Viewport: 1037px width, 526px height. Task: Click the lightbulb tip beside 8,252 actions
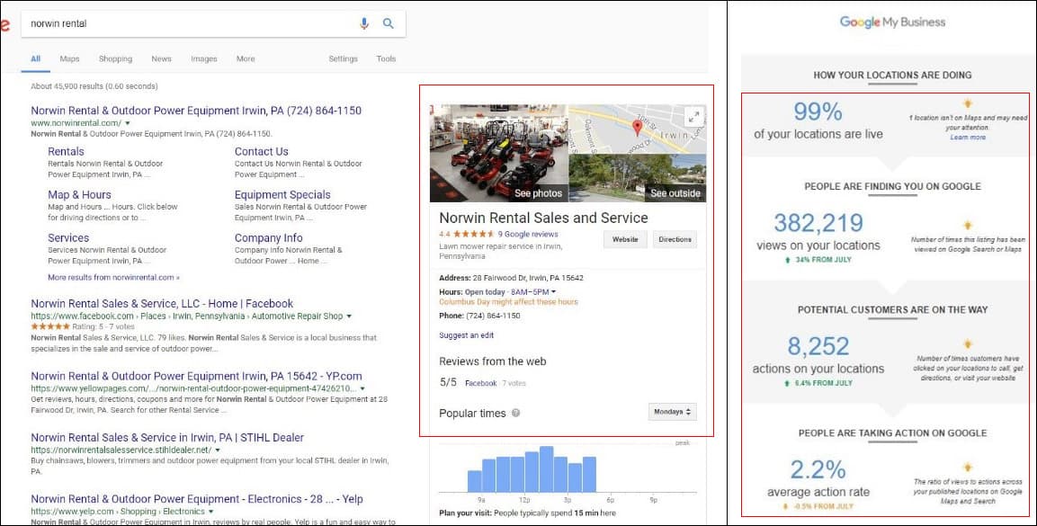pyautogui.click(x=968, y=344)
